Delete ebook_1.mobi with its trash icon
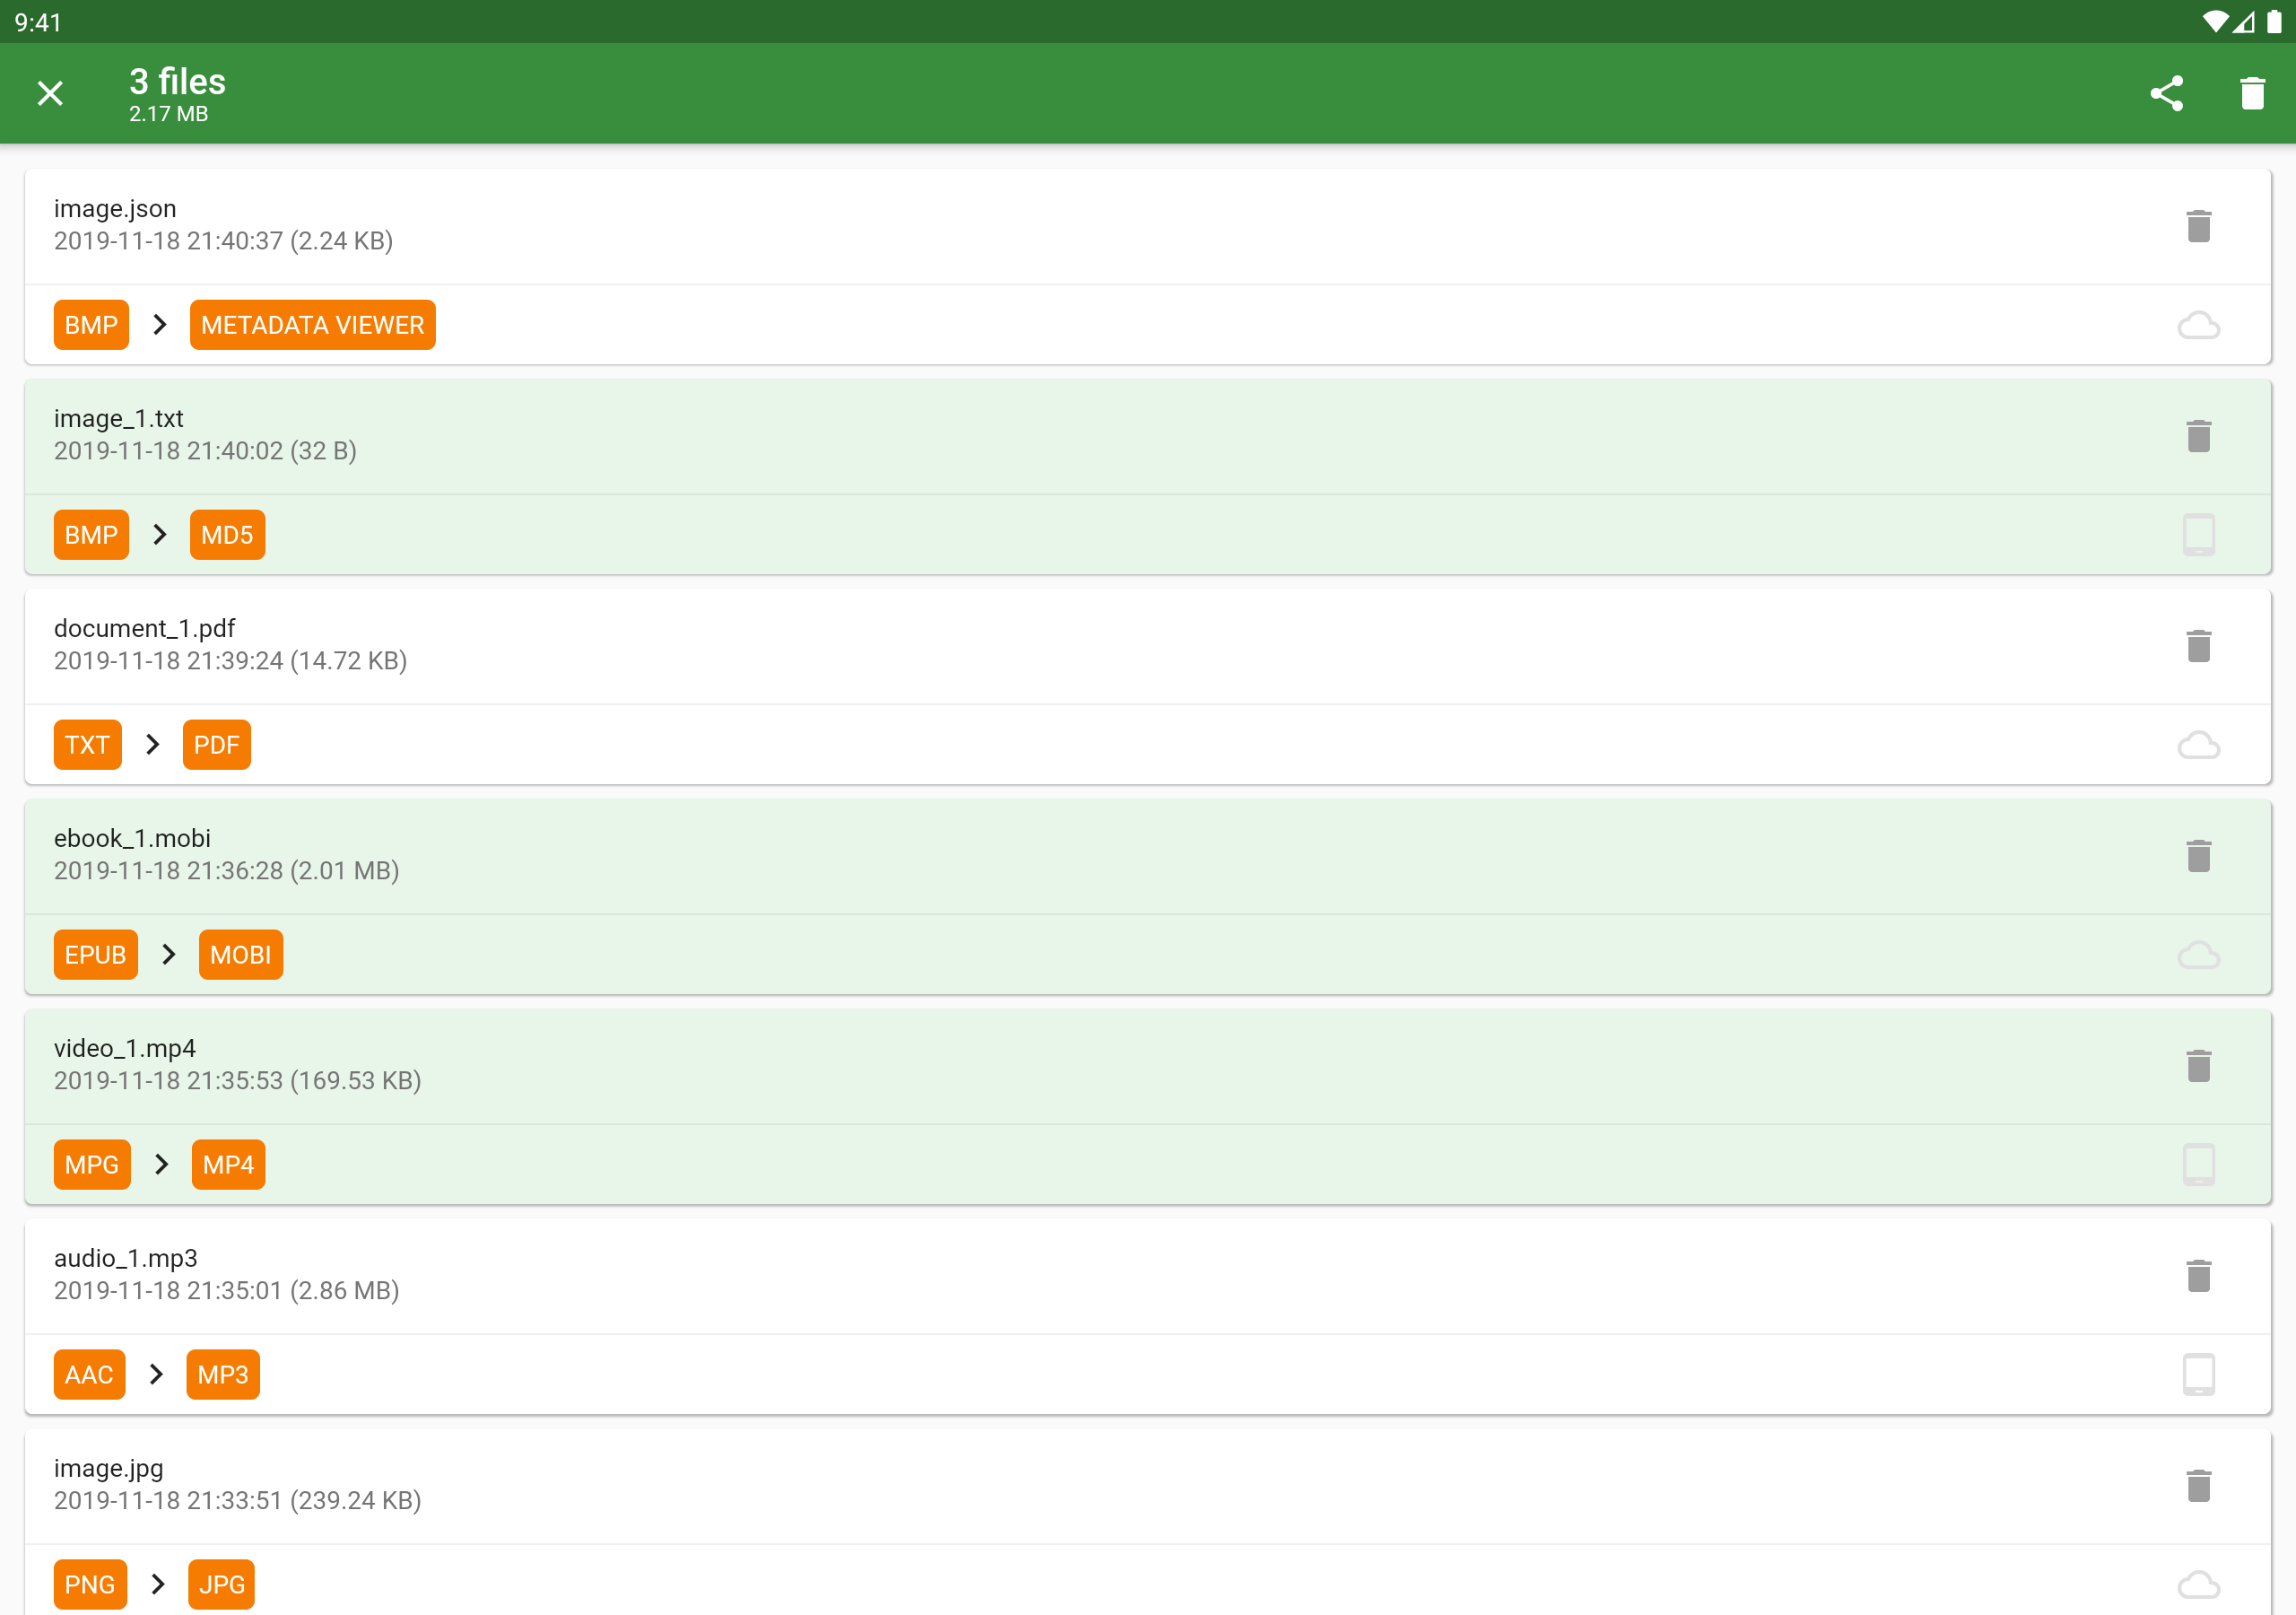Image resolution: width=2296 pixels, height=1615 pixels. coord(2198,857)
